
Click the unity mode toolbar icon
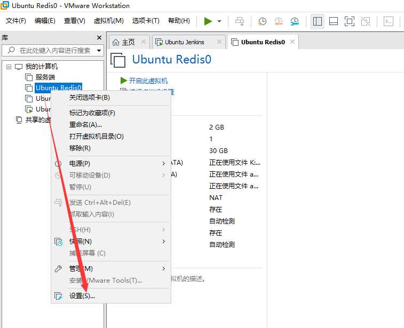point(366,21)
